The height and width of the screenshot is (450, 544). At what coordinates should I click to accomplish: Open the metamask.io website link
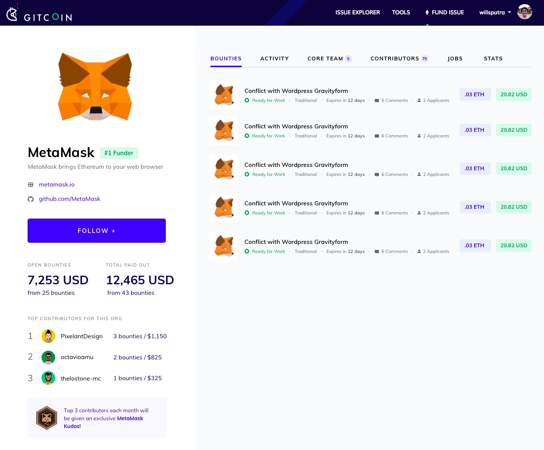point(57,185)
